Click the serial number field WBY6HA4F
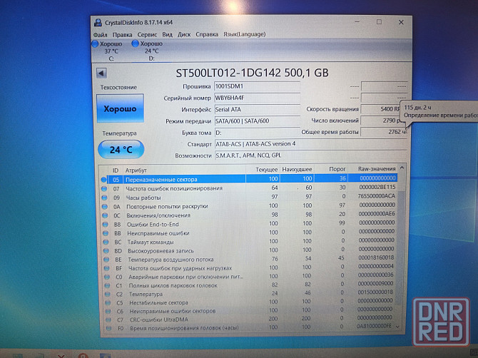478x358 pixels. [x=257, y=98]
